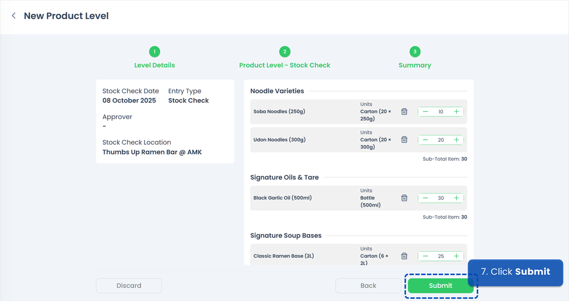Increment Classic Ramen Base quantity
Screen dimensions: 569x301
coord(456,256)
